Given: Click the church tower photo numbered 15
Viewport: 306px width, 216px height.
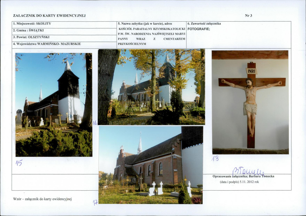Looking at the screenshot, I should (54, 105).
